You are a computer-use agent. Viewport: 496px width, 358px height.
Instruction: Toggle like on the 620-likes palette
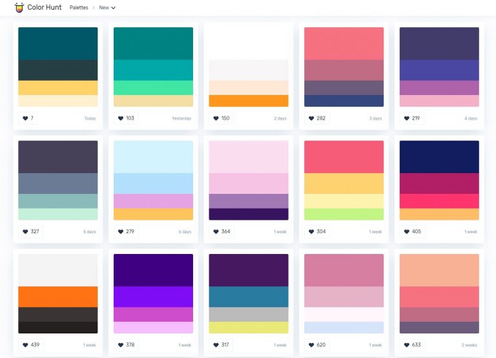click(311, 344)
